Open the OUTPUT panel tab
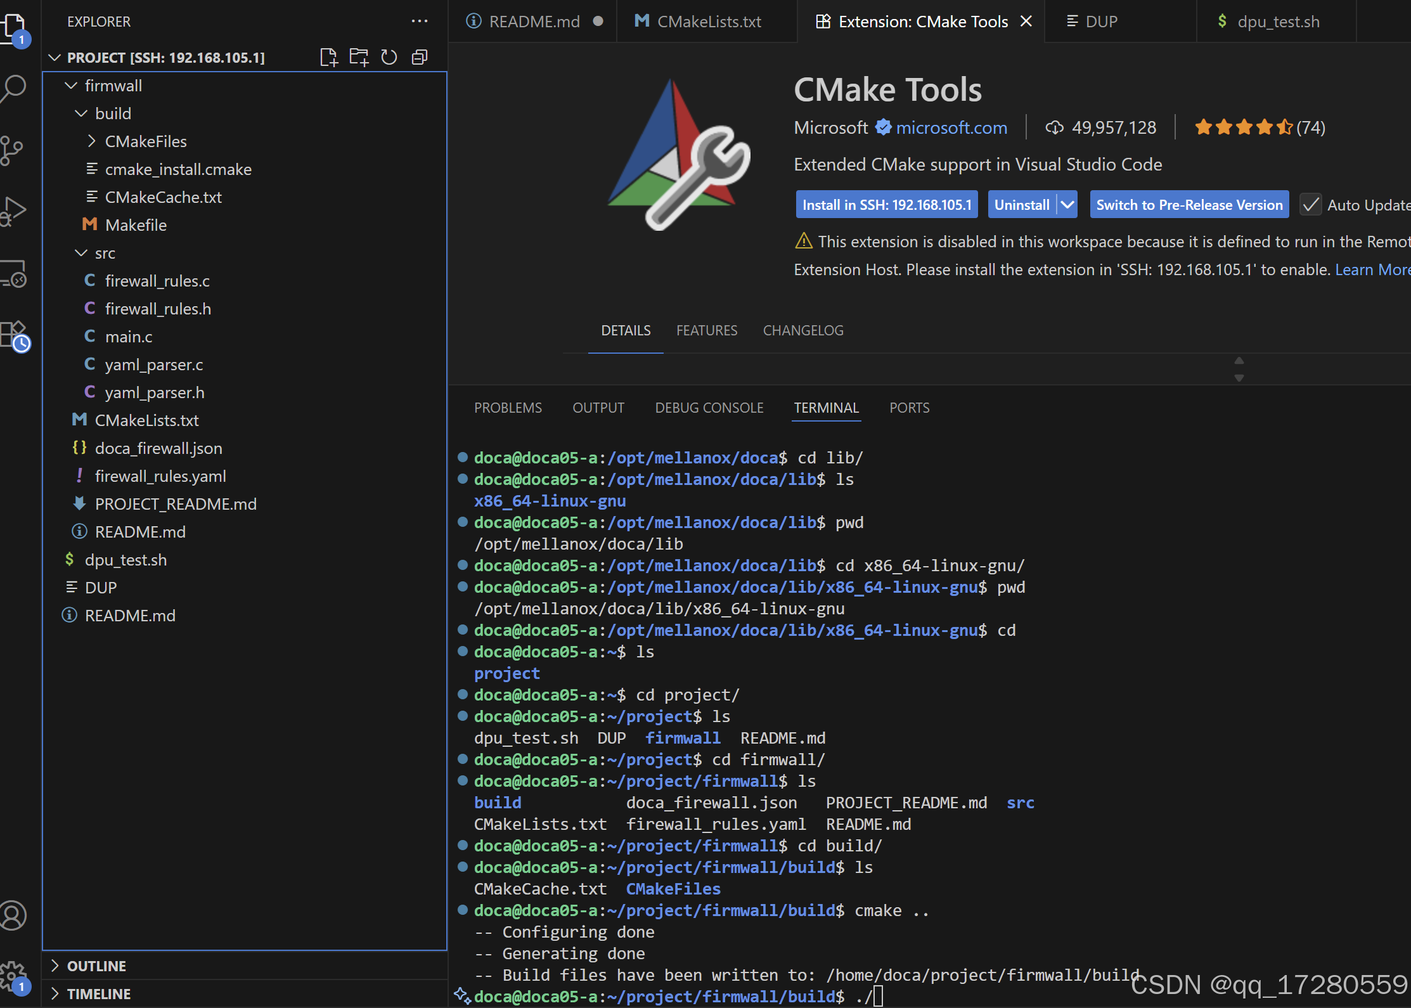Viewport: 1411px width, 1008px height. tap(598, 408)
